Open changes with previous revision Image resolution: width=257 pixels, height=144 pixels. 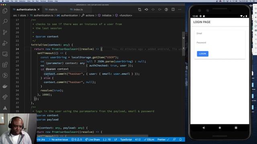pyautogui.click(x=146, y=10)
